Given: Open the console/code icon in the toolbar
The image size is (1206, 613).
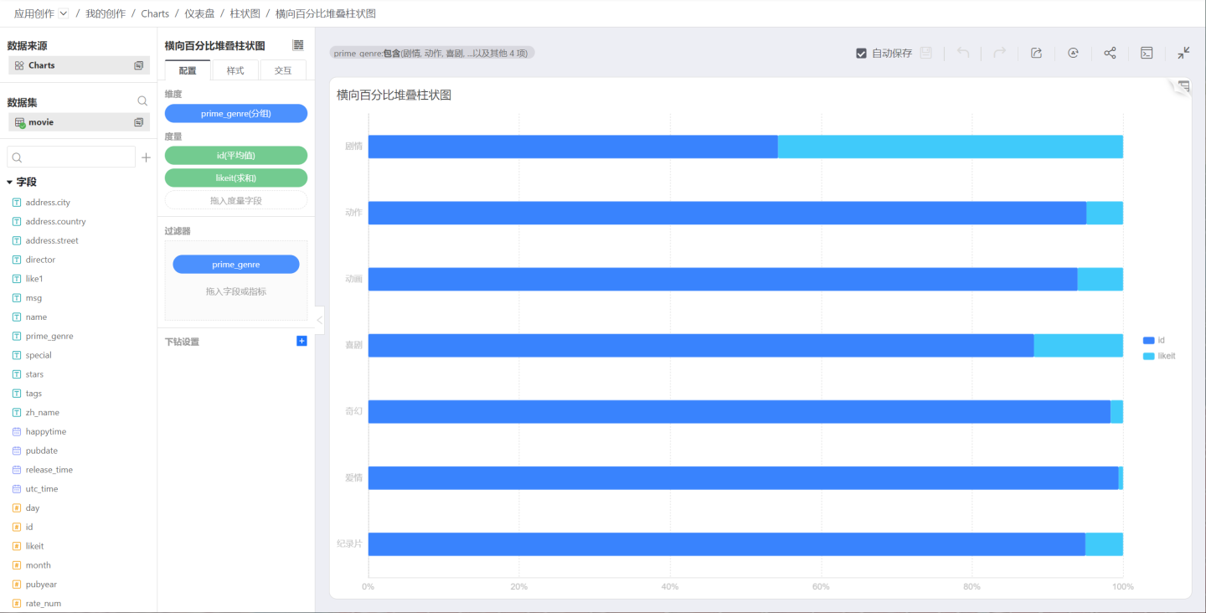Looking at the screenshot, I should pos(1147,53).
